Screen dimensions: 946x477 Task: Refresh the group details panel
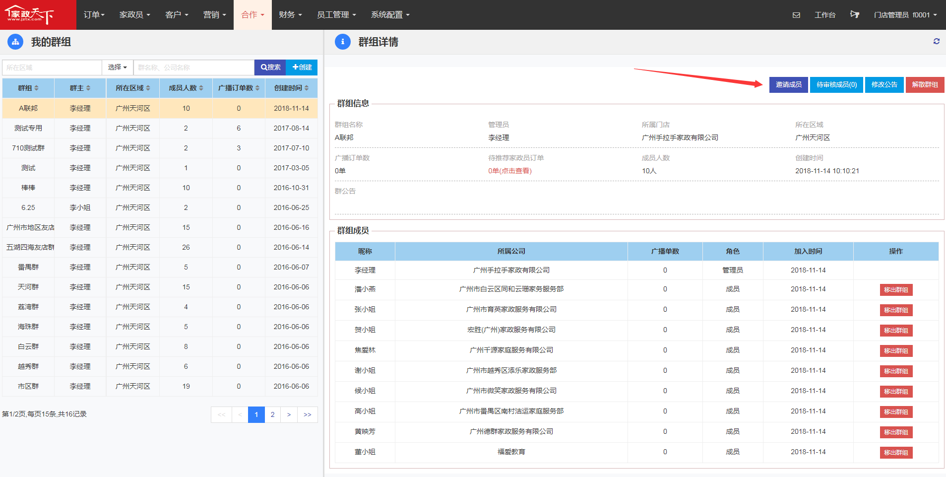[x=937, y=41]
